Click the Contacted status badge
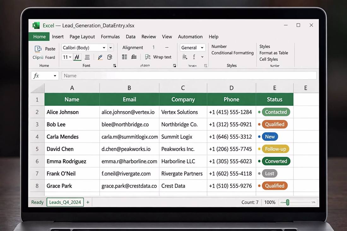Viewport: 347px width, 231px height. (276, 112)
